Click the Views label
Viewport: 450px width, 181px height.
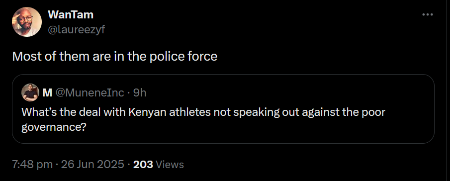click(x=171, y=165)
